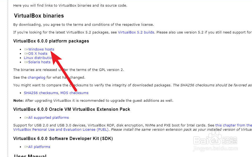Open the Windows hosts download link

coord(41,49)
